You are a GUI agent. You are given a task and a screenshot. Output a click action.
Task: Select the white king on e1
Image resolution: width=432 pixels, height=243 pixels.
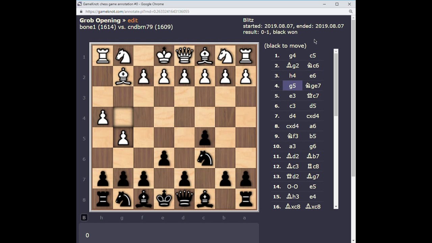pyautogui.click(x=164, y=56)
